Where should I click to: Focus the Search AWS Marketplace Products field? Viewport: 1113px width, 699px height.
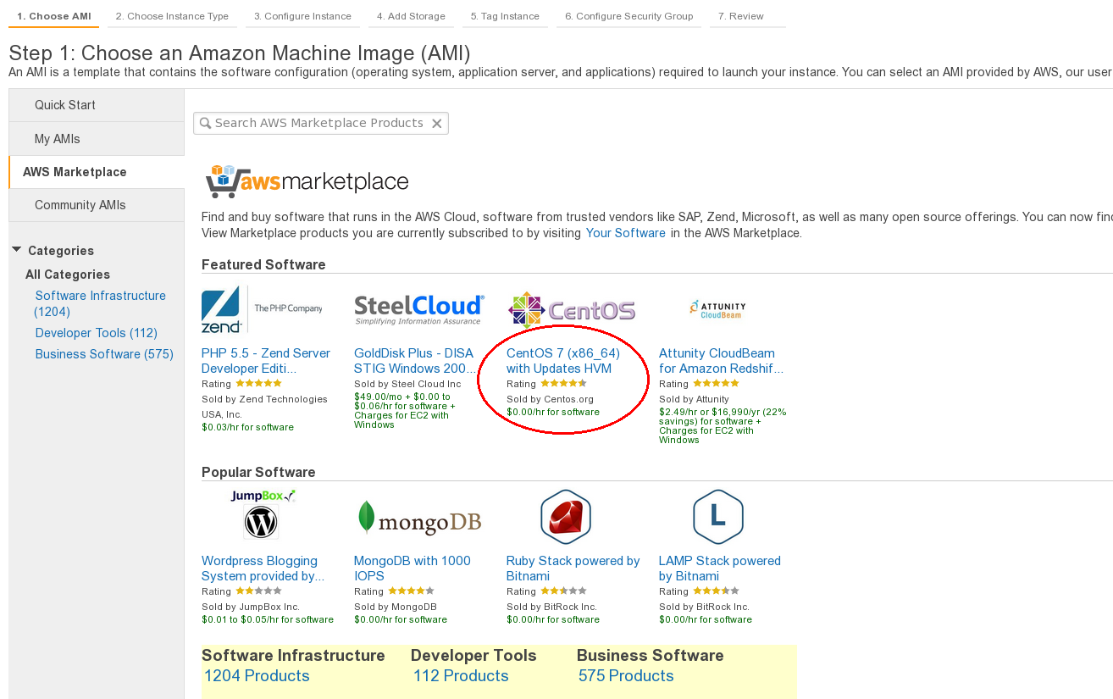pos(321,124)
